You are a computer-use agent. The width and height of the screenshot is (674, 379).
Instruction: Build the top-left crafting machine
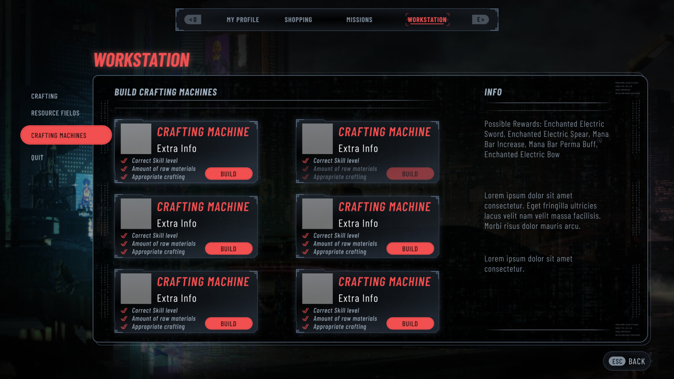(229, 173)
